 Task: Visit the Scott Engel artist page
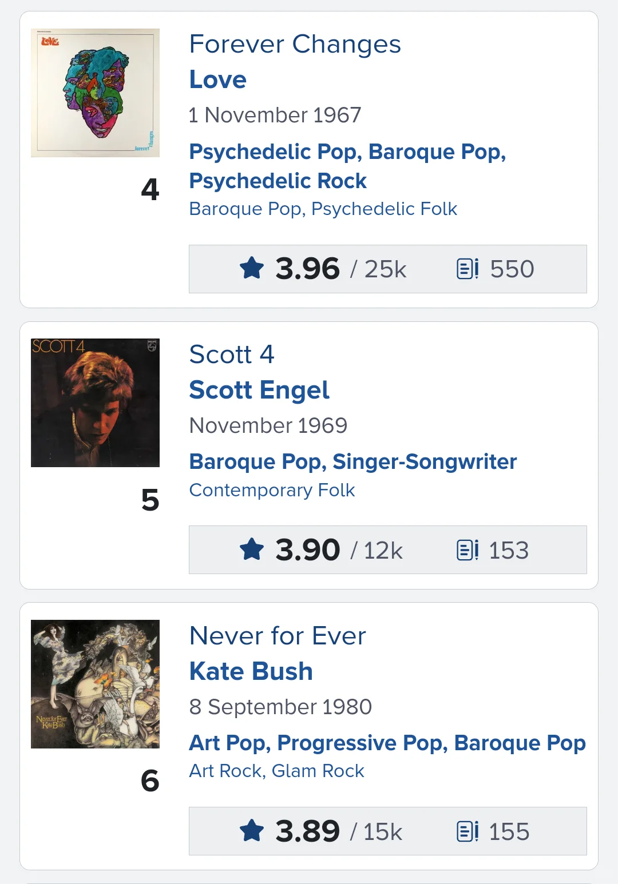tap(259, 390)
